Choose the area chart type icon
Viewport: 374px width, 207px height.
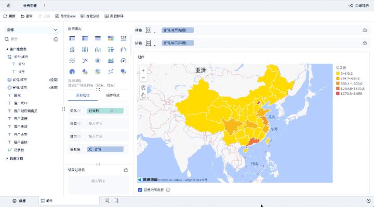pos(111,61)
